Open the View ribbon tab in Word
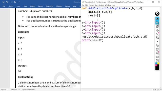 coord(75,6)
